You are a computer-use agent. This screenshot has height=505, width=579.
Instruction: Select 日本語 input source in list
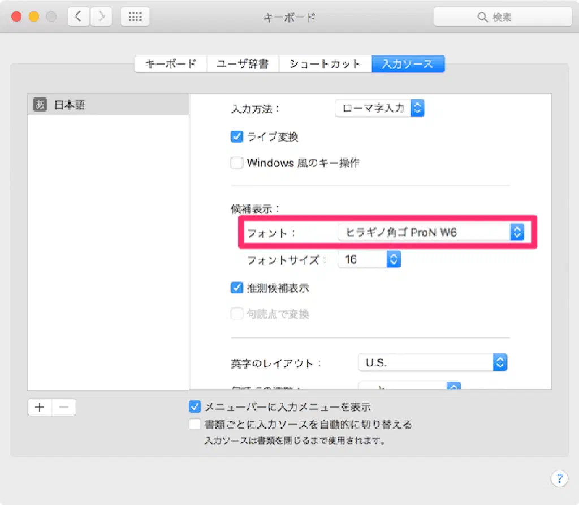(x=107, y=105)
